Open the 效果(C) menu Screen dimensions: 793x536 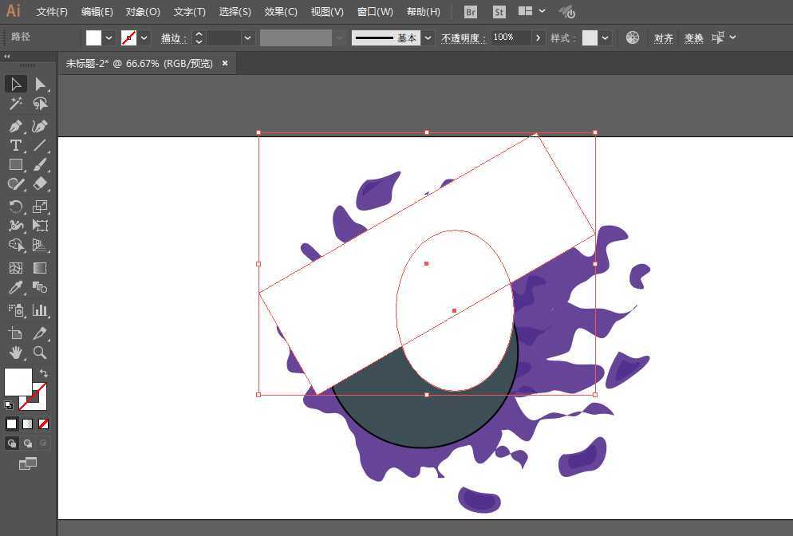(281, 12)
